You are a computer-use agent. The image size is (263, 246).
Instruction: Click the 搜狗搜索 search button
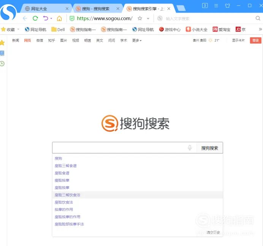tap(210, 148)
